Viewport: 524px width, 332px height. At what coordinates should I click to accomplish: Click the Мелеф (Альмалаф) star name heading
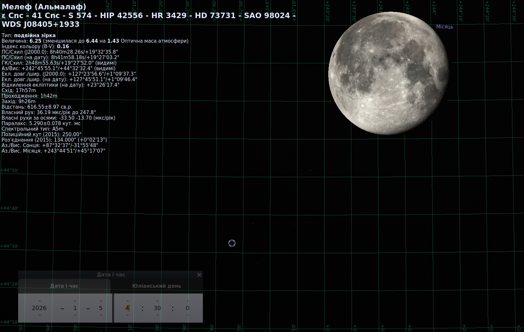point(44,7)
